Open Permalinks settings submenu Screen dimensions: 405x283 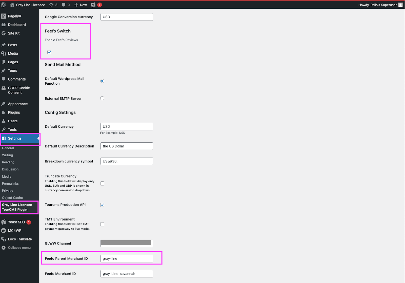click(x=10, y=184)
